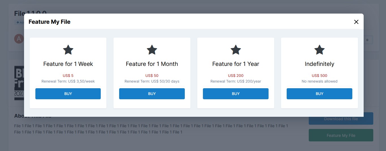386x151 pixels.
Task: Click the US$ 500 price text
Action: click(x=319, y=75)
